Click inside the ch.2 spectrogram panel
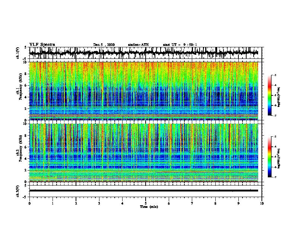The image size is (295, 228). [x=143, y=153]
